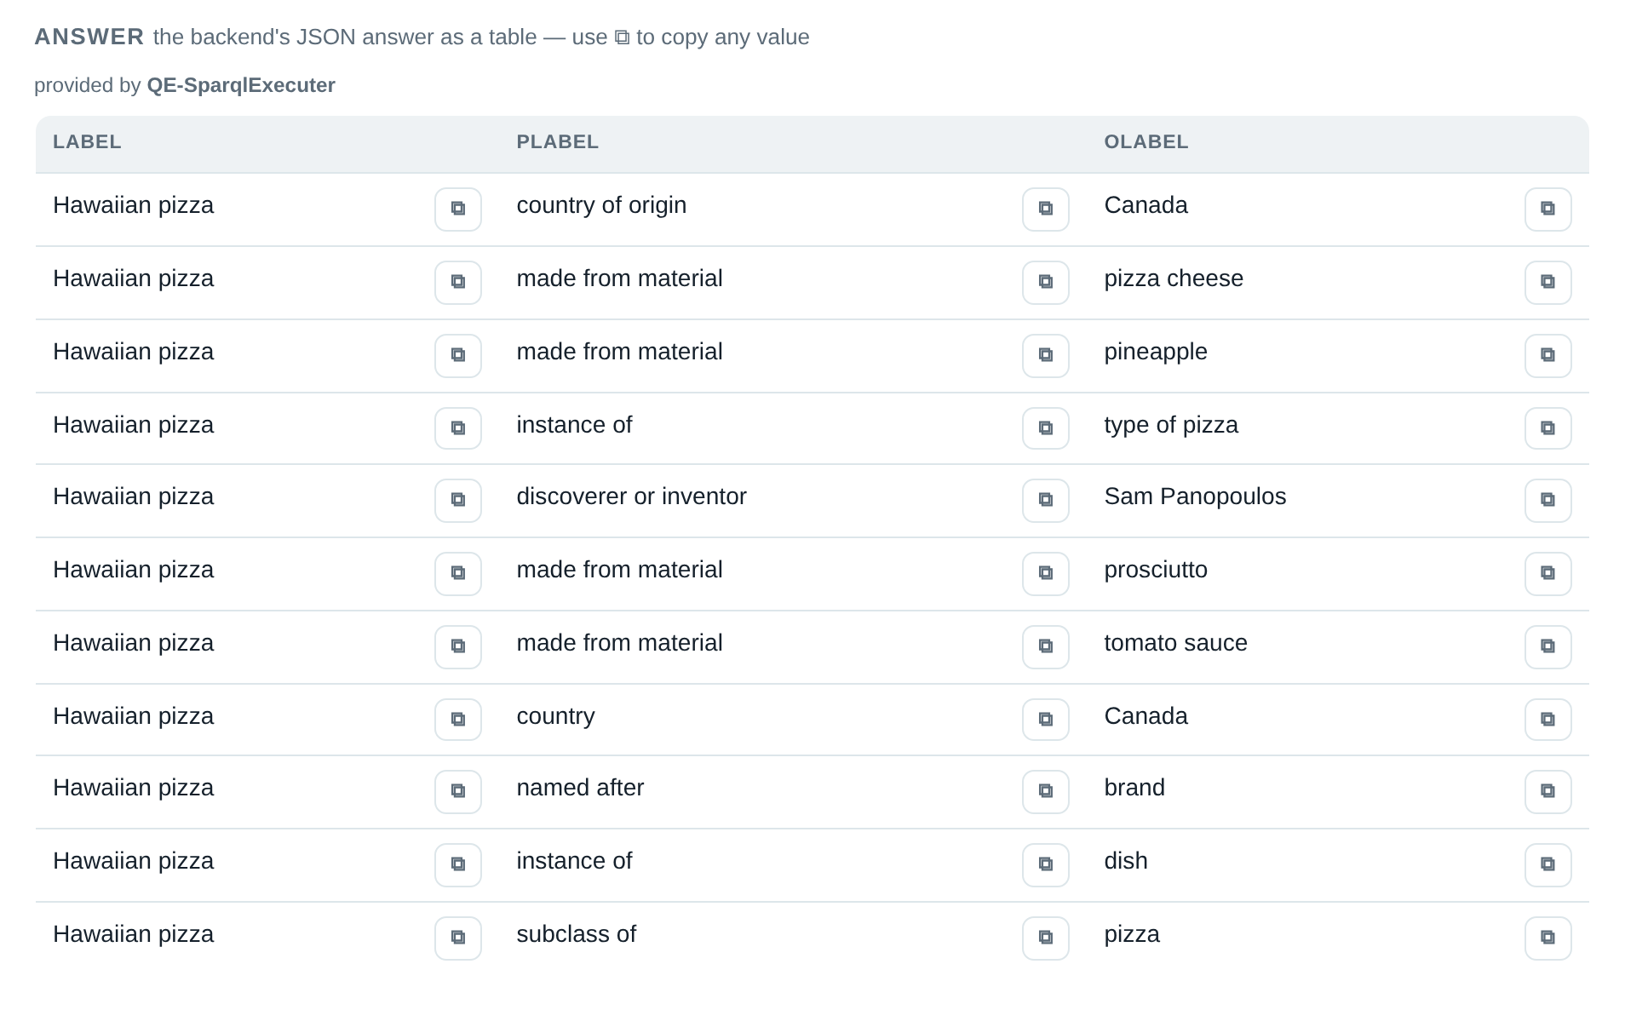Copy 'brand' olabel value

[x=1548, y=791]
